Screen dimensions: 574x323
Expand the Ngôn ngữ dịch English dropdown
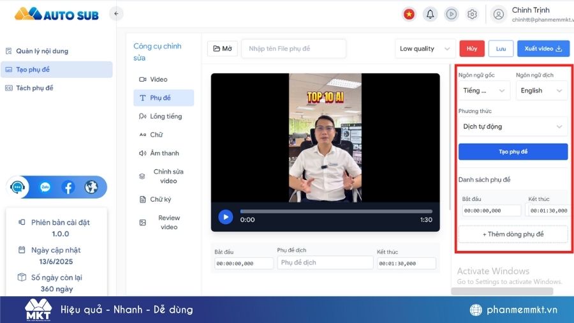[x=541, y=91]
